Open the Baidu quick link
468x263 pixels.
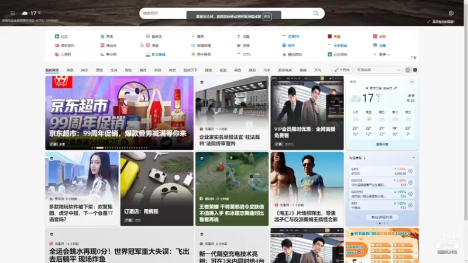[107, 36]
